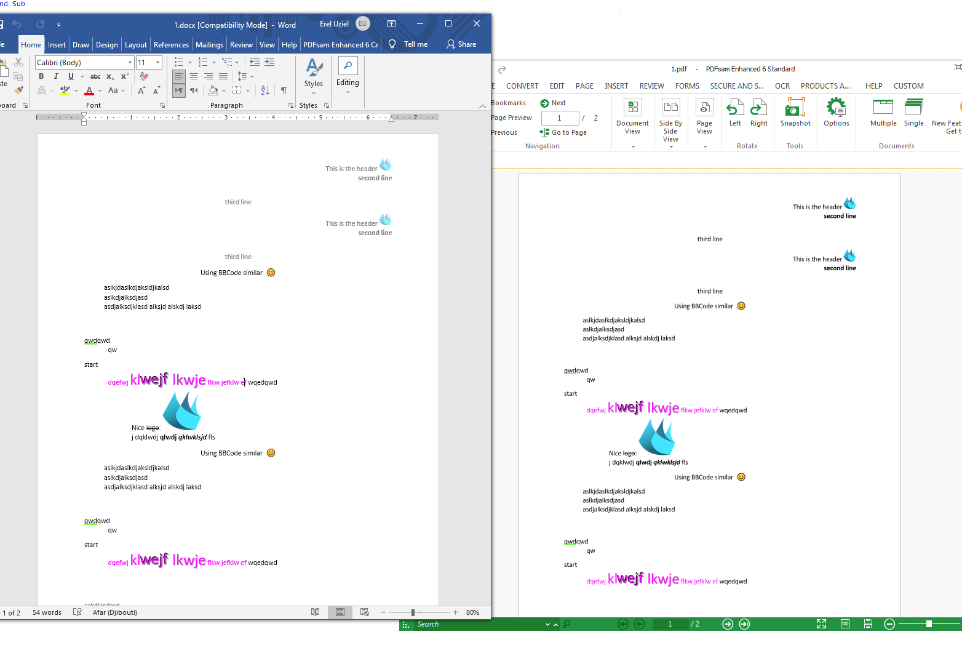Click Page Preview in PDFsam Navigation
Screen dimensions: 962x645
click(x=511, y=118)
